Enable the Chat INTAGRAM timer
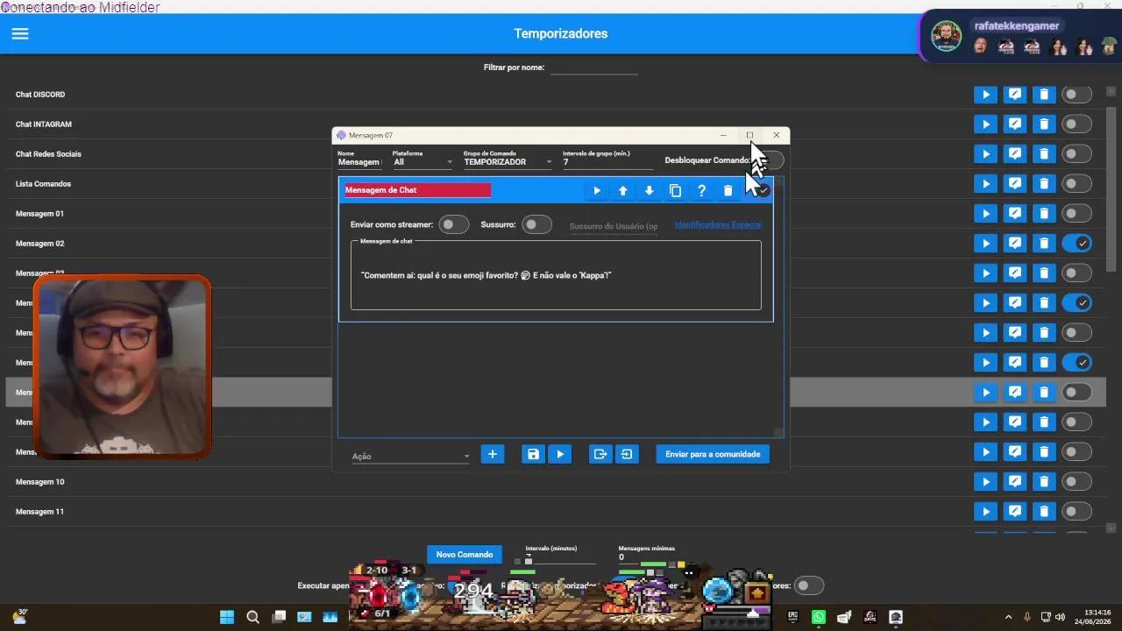Screen dimensions: 1122x631 (x=1076, y=124)
